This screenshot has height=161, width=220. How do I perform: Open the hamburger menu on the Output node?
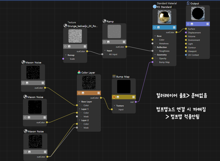(207, 24)
